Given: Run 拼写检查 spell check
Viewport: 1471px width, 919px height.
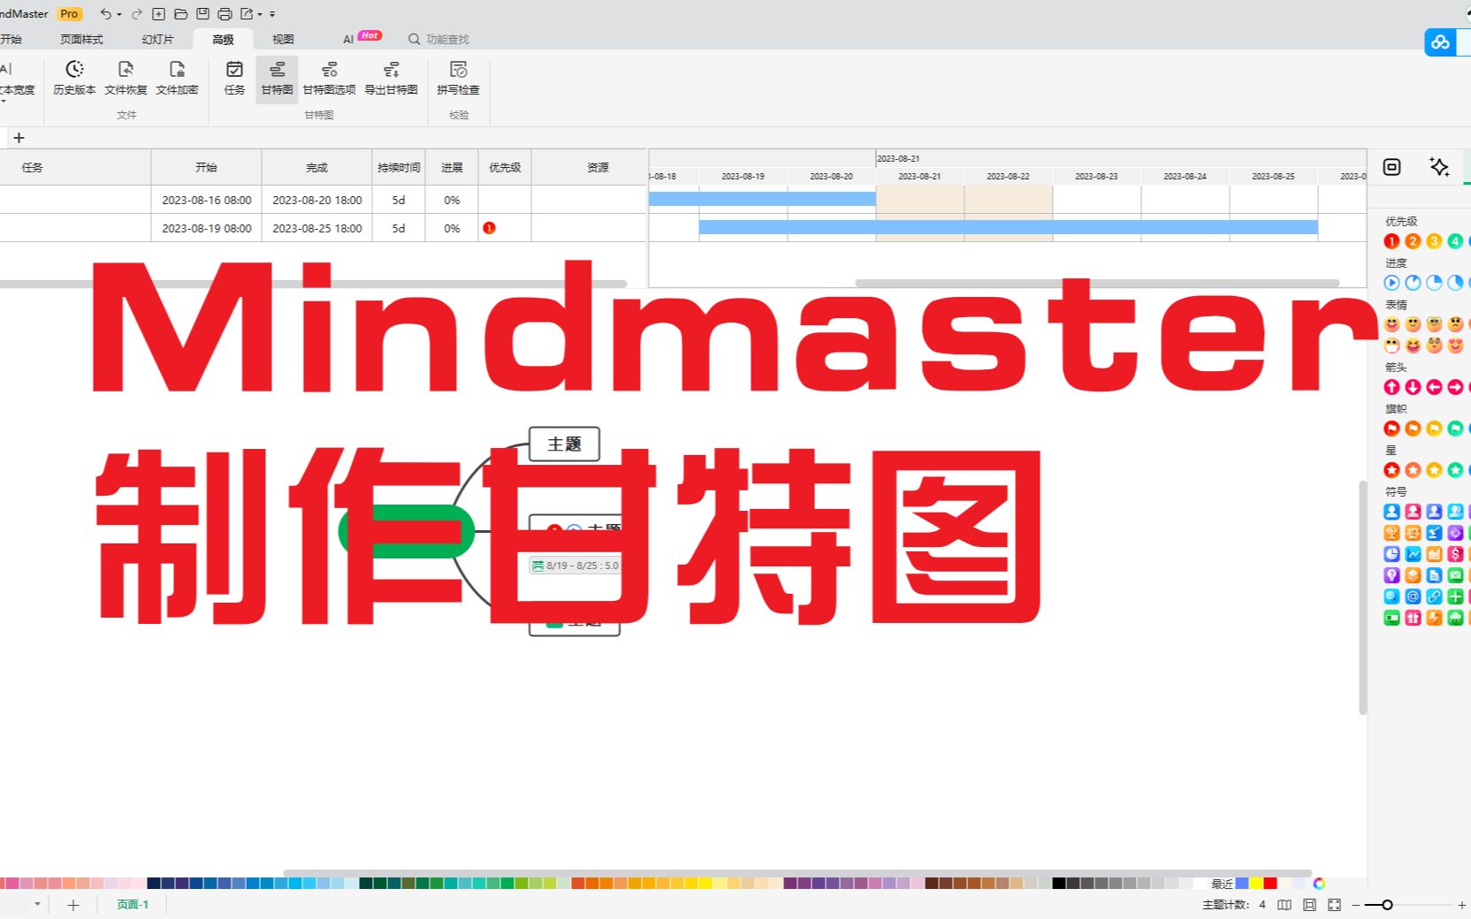Looking at the screenshot, I should (458, 78).
